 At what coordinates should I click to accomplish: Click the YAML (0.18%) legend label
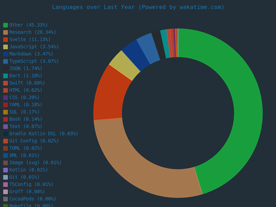26,105
